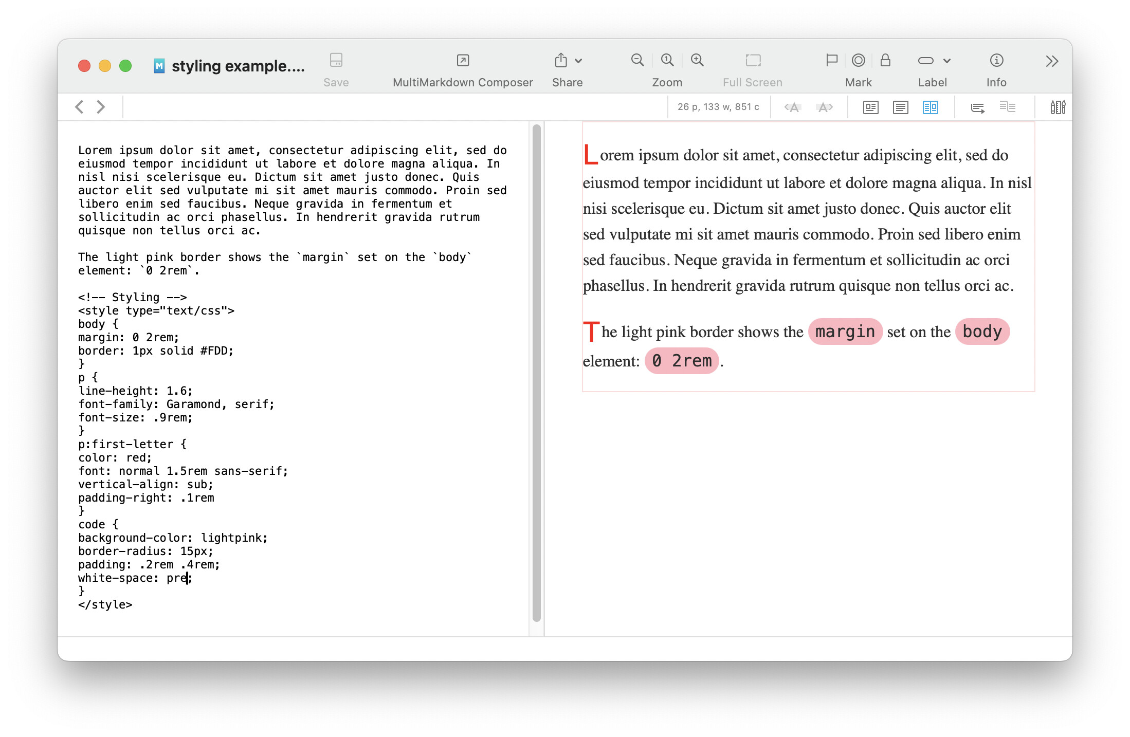Click the word count statistics text
The image size is (1130, 737).
pyautogui.click(x=718, y=107)
